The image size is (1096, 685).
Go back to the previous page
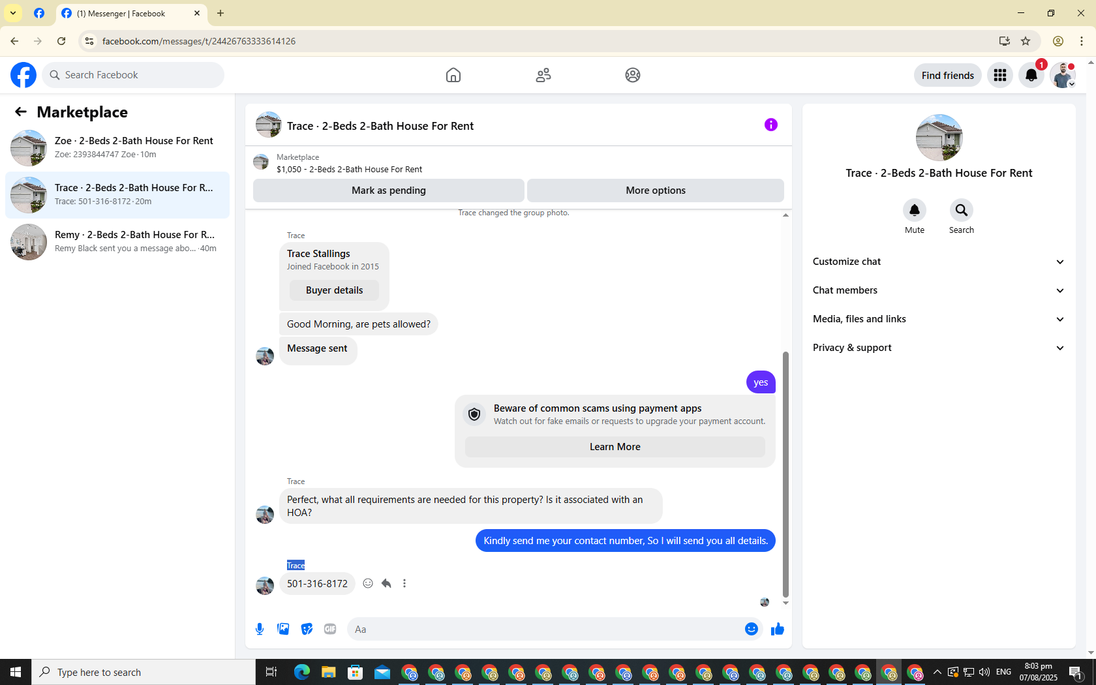(14, 41)
